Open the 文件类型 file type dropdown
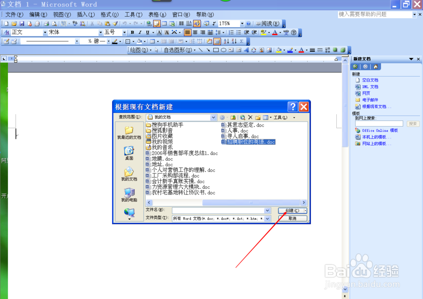This screenshot has width=423, height=299. click(x=267, y=218)
